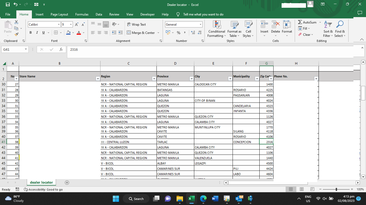Open Find & Select menu
This screenshot has width=366, height=205.
coord(340,29)
